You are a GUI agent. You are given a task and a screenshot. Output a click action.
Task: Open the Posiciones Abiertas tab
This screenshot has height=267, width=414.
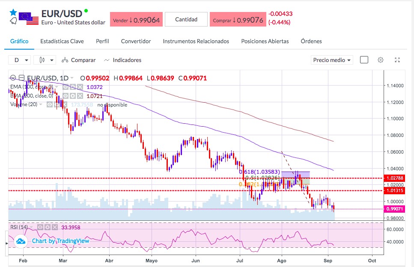[265, 41]
